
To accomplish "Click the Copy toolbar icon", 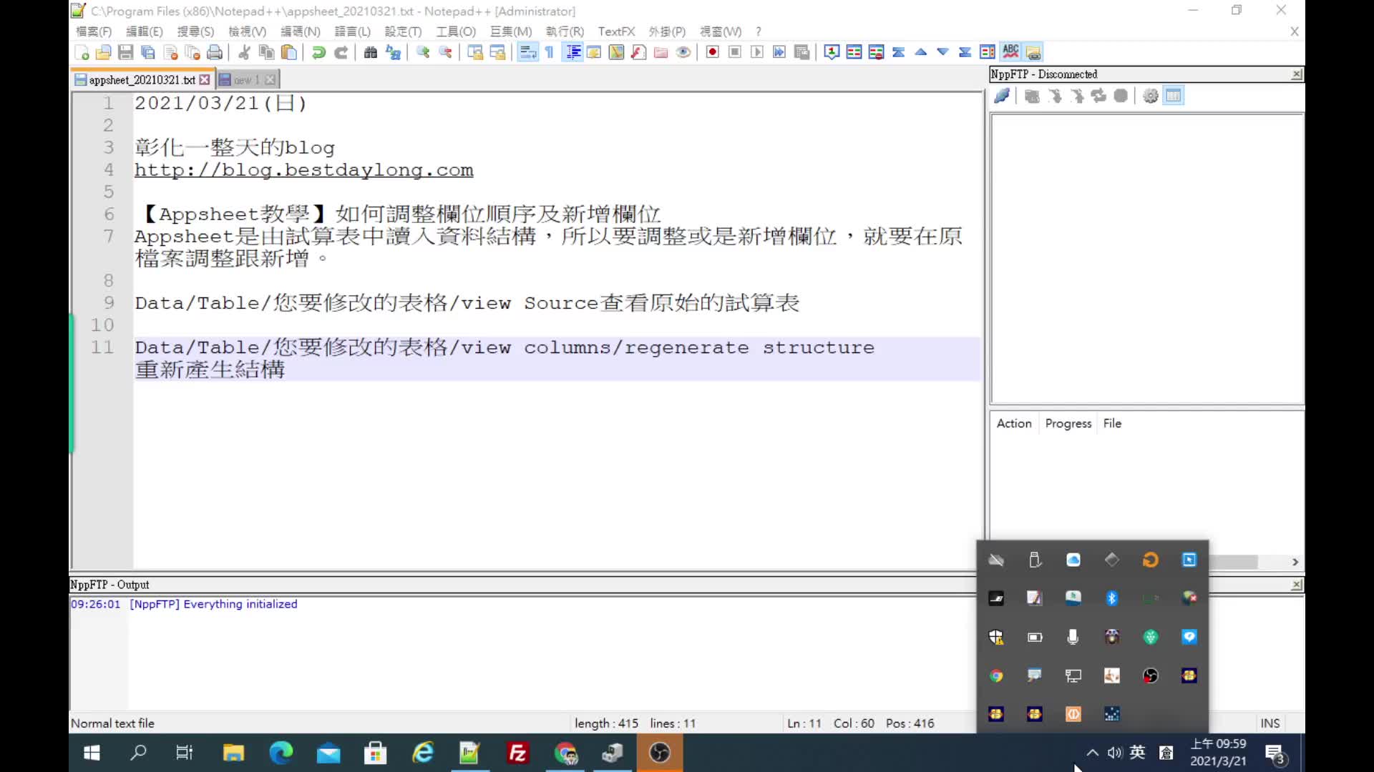I will tap(267, 52).
